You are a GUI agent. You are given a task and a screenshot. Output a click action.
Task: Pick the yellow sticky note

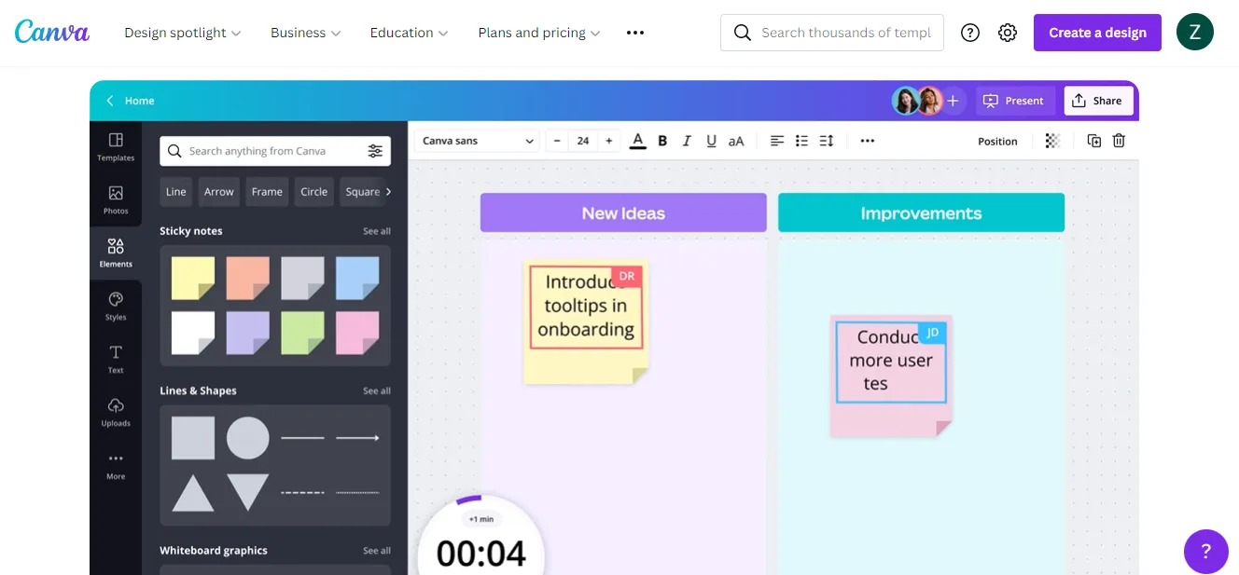pyautogui.click(x=193, y=279)
